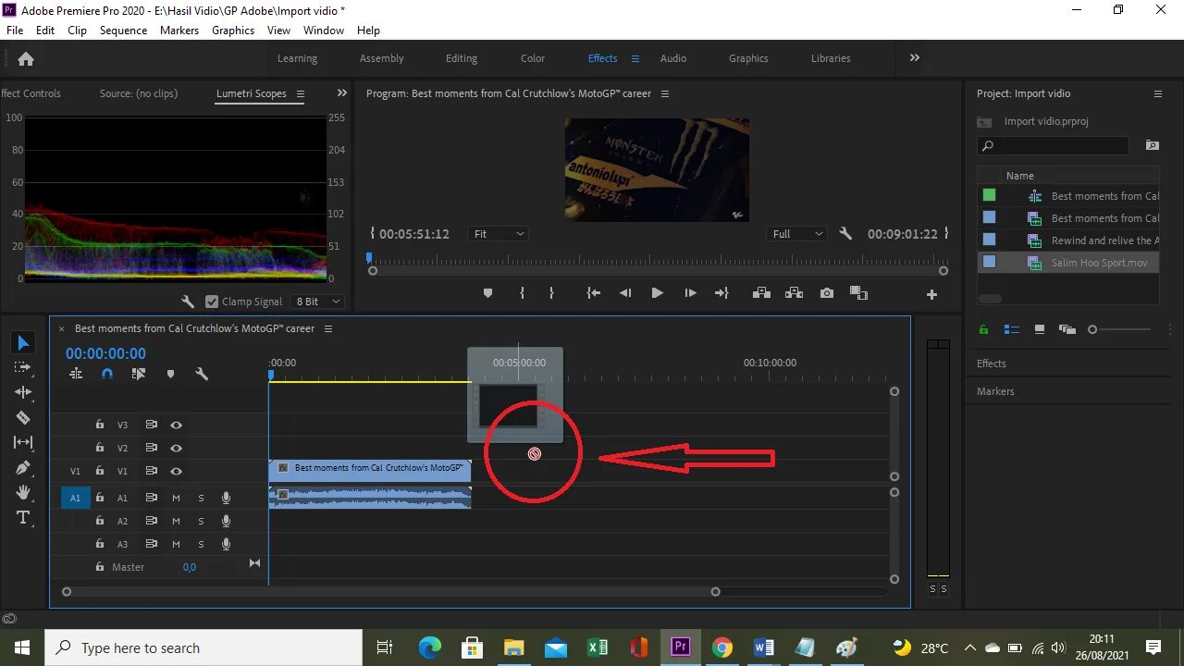This screenshot has height=666, width=1184.
Task: Open the Markers menu
Action: 179,31
